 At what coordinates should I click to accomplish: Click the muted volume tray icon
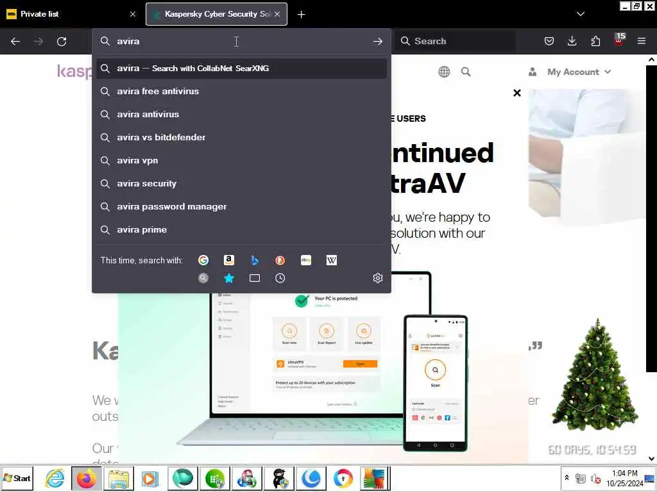point(595,478)
